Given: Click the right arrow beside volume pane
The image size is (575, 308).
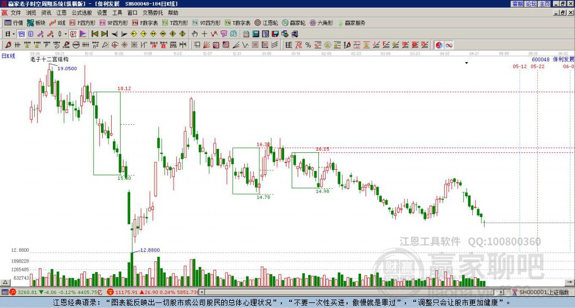Looking at the screenshot, I should point(571,282).
